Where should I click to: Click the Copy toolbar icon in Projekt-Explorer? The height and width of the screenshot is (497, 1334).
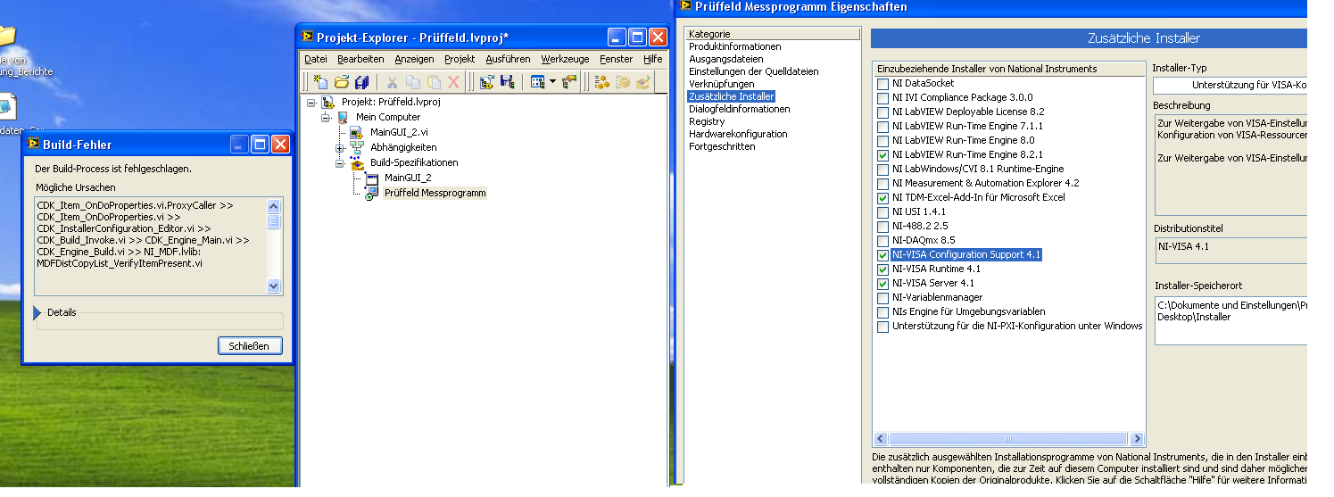coord(413,82)
